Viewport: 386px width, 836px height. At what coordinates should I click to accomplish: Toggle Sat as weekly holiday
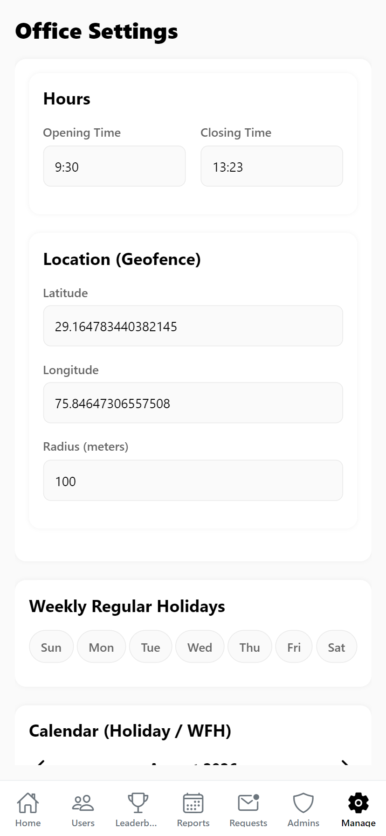337,647
